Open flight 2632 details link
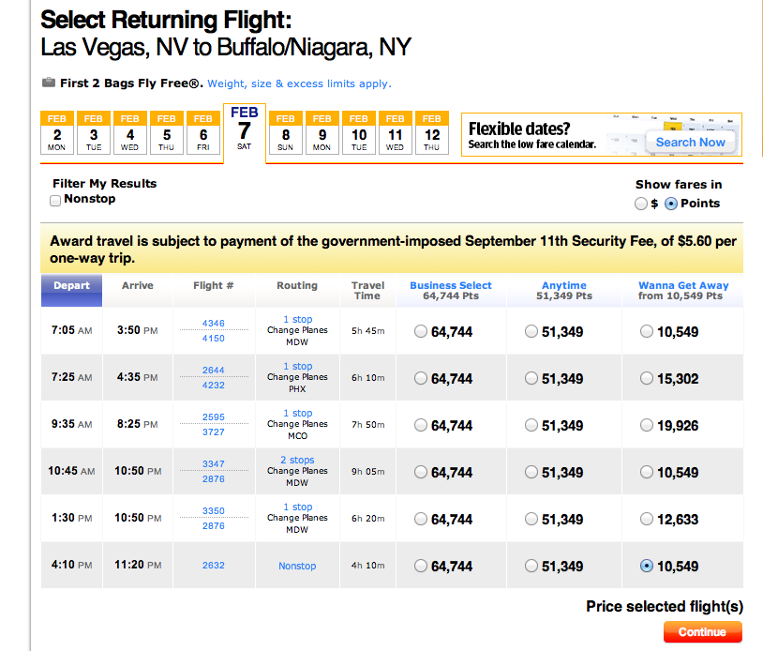Screen dimensions: 763x651 click(x=213, y=566)
